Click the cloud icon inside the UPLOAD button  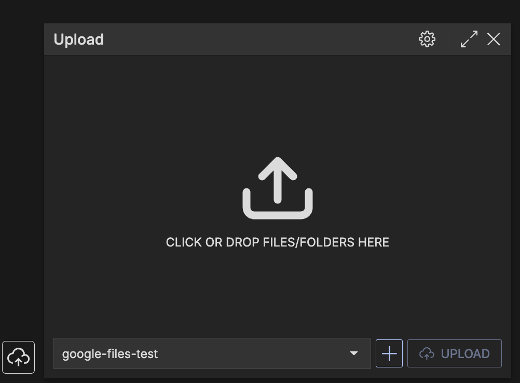click(427, 354)
